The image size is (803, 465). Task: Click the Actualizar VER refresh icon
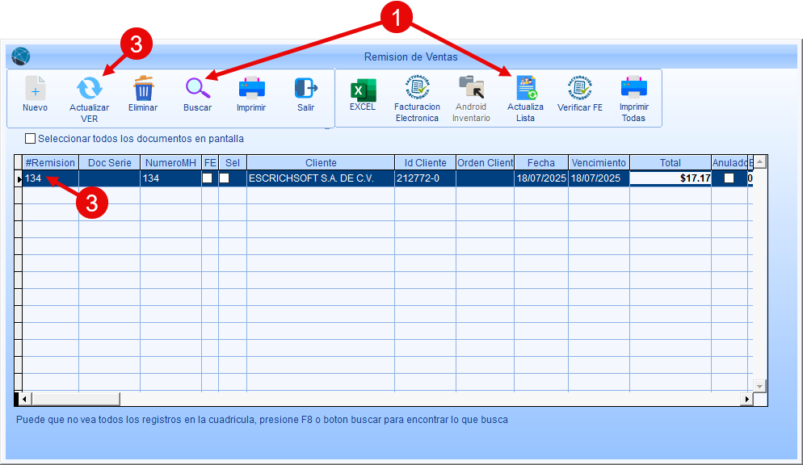(x=89, y=89)
